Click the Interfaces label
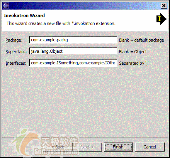Screen dimensions: 170x158 (x=16, y=63)
